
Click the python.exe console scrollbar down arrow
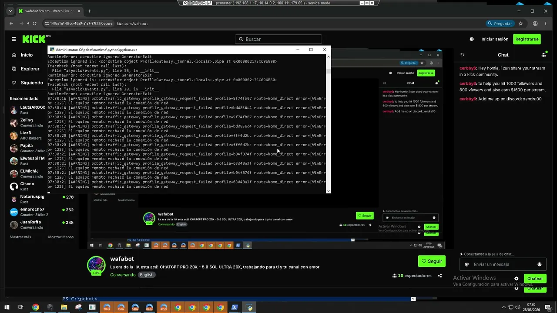pyautogui.click(x=328, y=191)
